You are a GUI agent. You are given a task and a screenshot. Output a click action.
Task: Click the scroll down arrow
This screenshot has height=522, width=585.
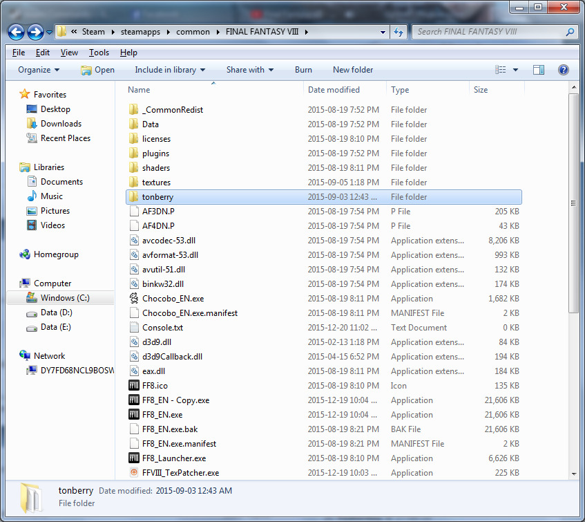(573, 474)
